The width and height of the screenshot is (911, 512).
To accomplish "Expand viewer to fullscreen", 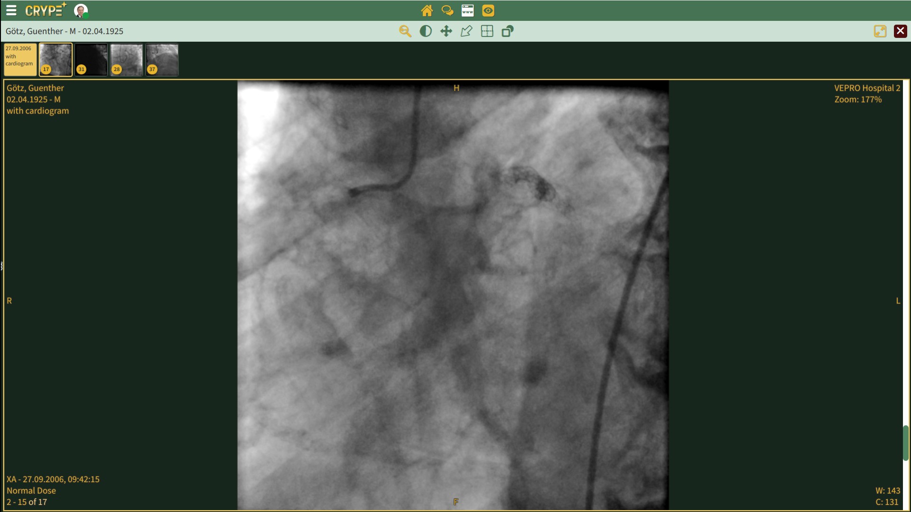I will pyautogui.click(x=880, y=31).
